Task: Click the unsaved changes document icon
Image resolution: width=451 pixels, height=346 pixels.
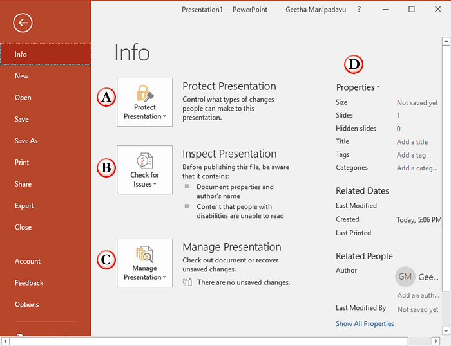Action: coord(187,282)
